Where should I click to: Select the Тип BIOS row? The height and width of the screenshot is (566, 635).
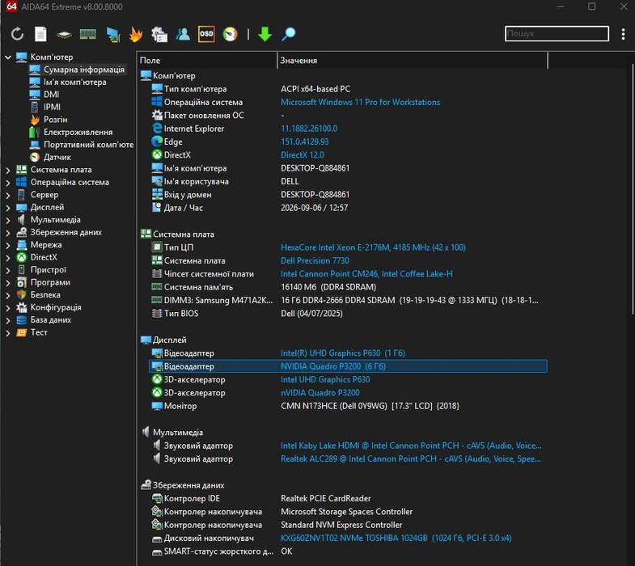[349, 314]
